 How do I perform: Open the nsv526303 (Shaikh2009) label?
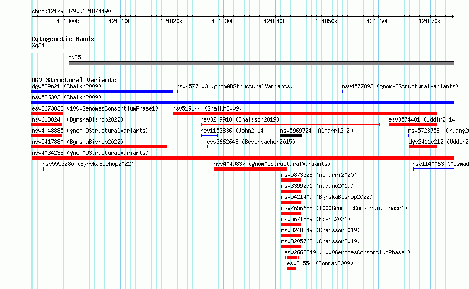(x=66, y=97)
